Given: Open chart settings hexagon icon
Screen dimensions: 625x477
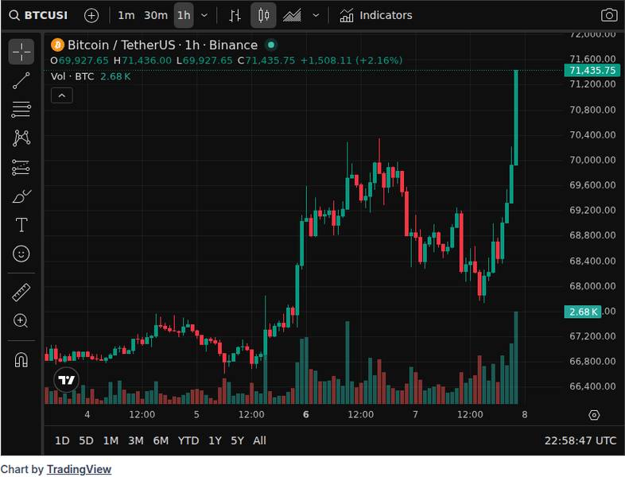Looking at the screenshot, I should (x=594, y=415).
